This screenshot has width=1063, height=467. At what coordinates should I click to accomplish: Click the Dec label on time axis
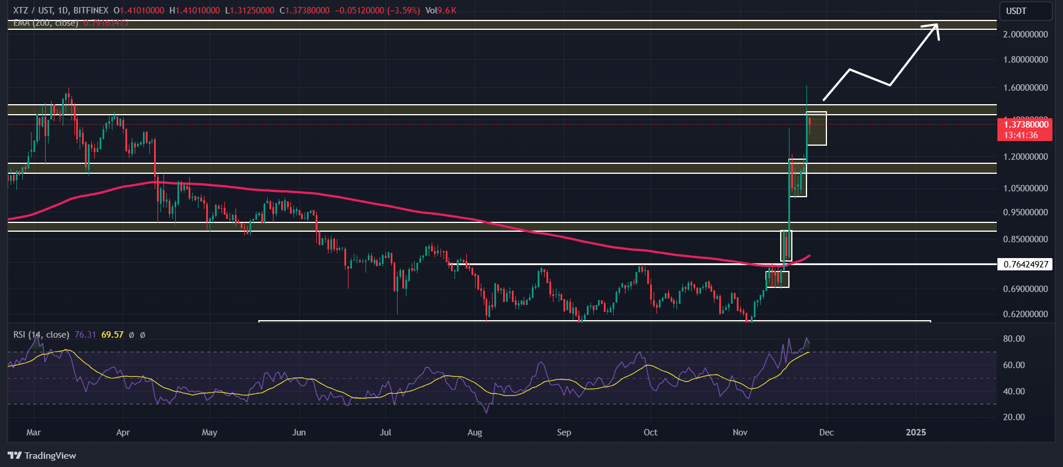coord(826,432)
